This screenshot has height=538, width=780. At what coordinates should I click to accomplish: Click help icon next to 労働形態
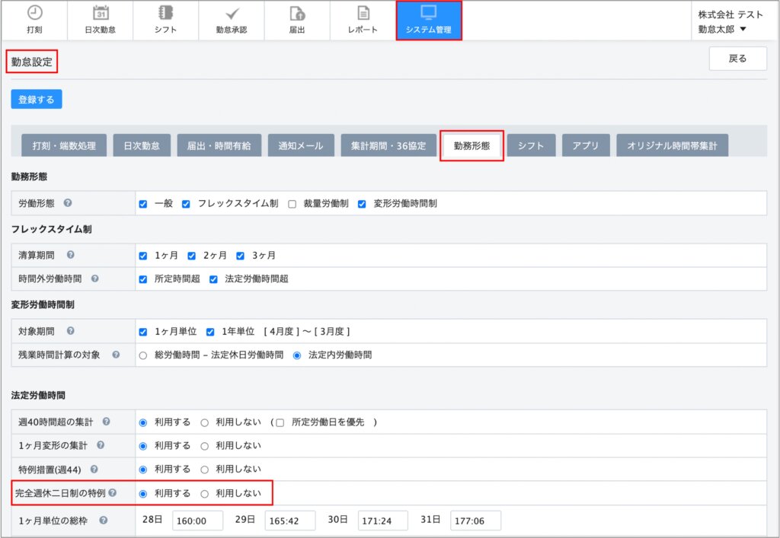coord(68,204)
